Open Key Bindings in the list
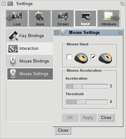Viewport: 126px width, 139px height. (x=30, y=36)
